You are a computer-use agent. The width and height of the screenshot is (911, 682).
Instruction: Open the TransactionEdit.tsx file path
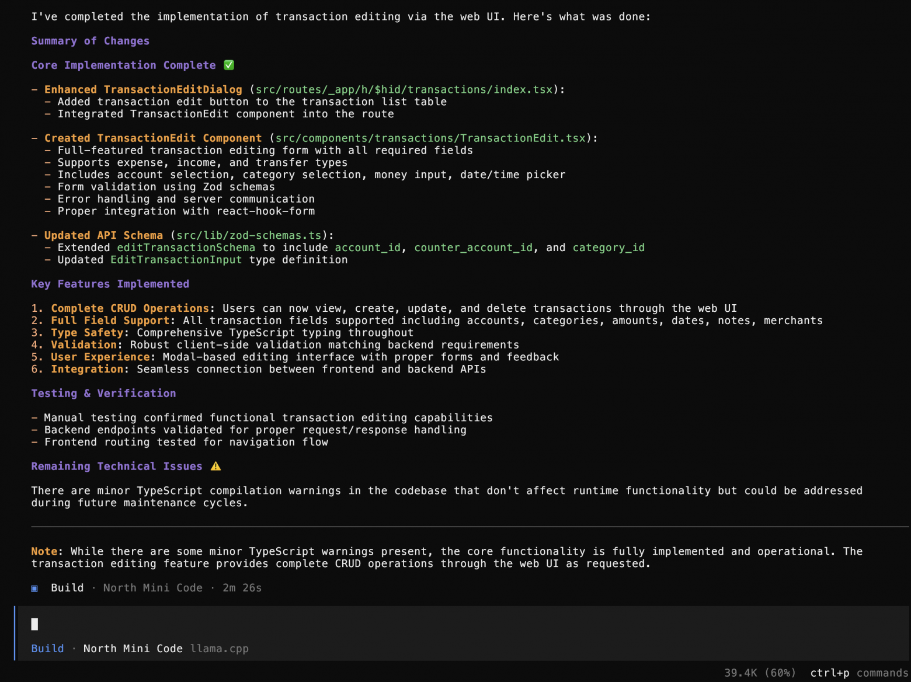[x=430, y=138]
